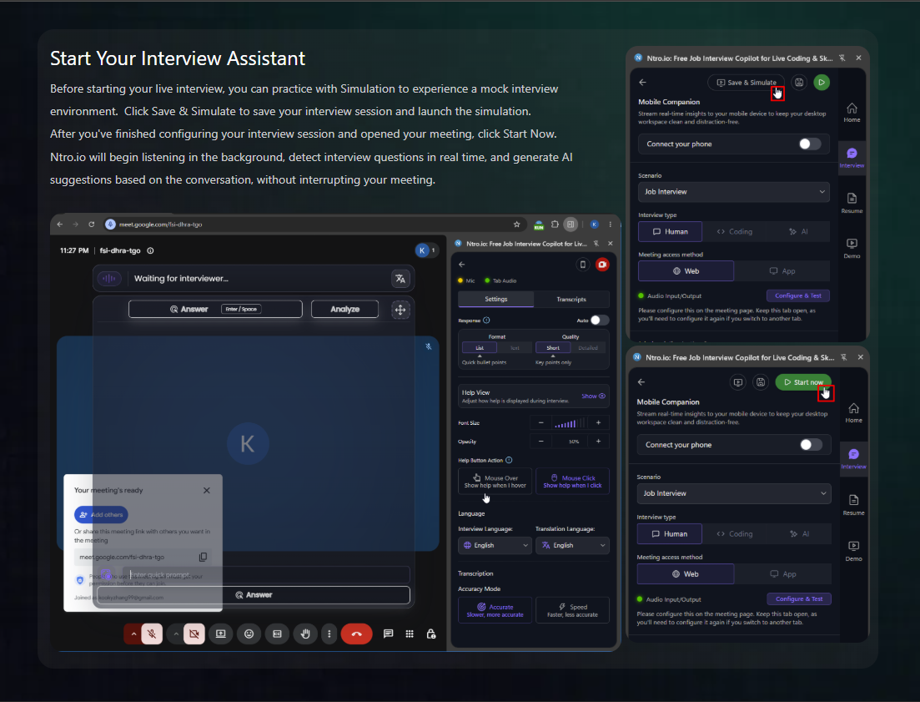The height and width of the screenshot is (702, 920).
Task: Click Configure & Test in Start now panel
Action: click(799, 599)
